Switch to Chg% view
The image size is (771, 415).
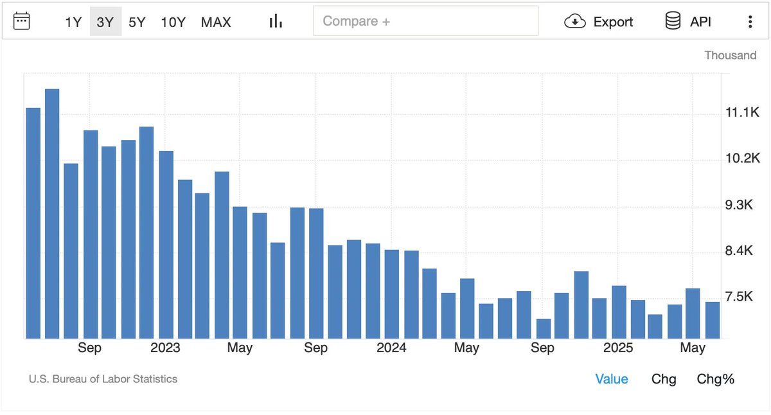[715, 379]
